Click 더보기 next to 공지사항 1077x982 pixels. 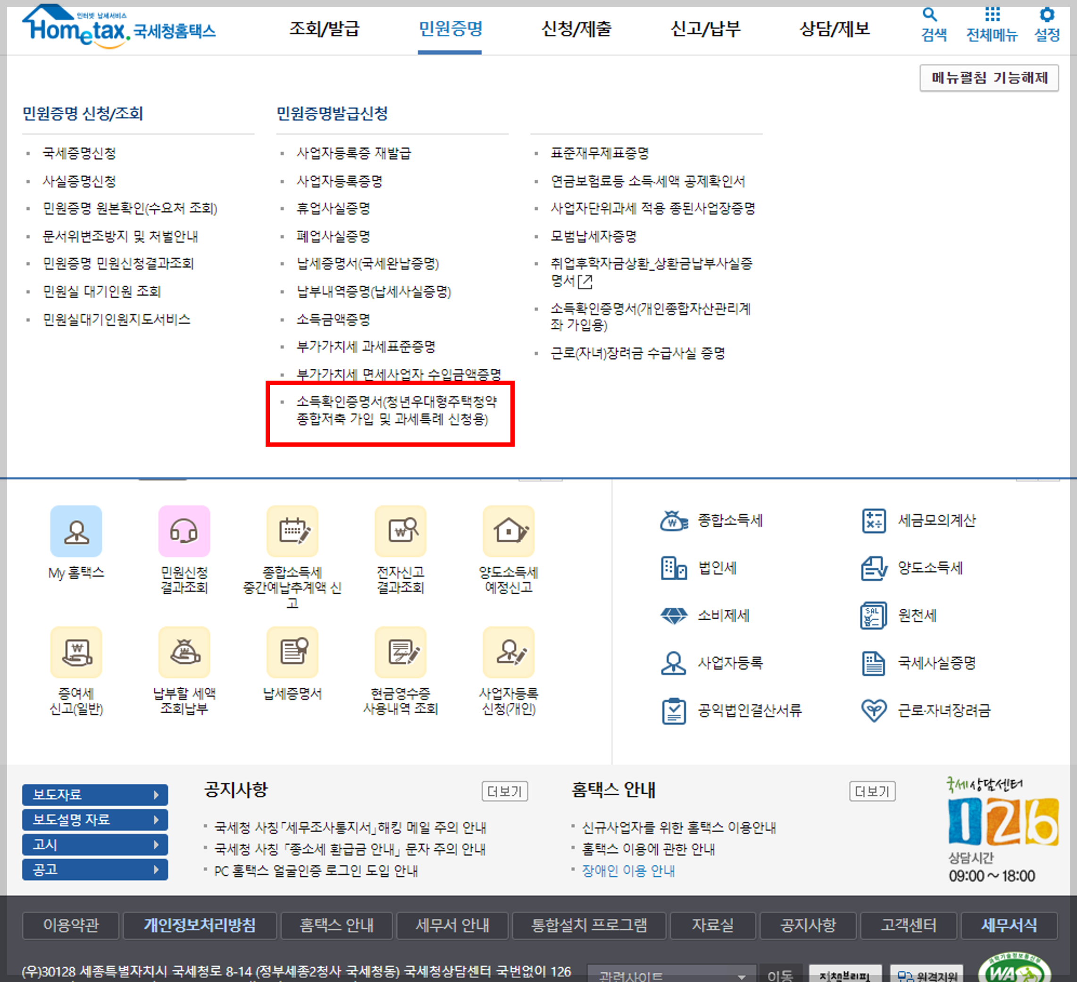click(504, 791)
